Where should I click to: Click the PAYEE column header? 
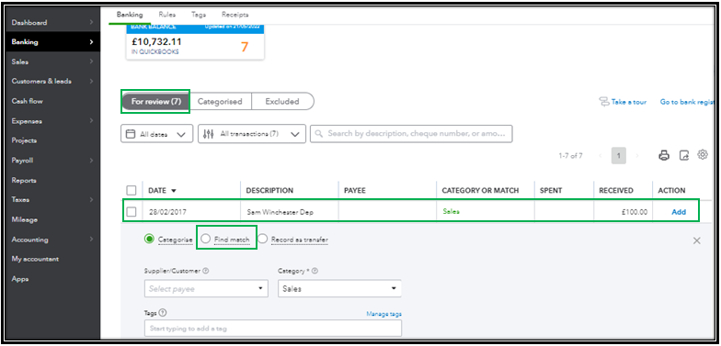[355, 191]
